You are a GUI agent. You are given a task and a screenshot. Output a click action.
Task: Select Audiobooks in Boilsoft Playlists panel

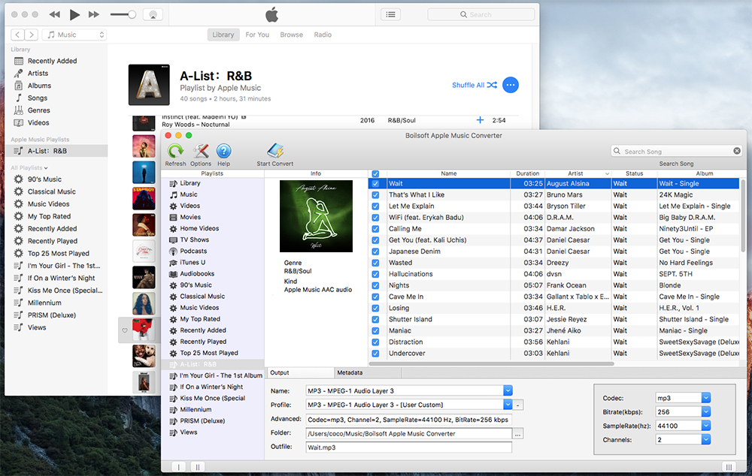point(197,274)
